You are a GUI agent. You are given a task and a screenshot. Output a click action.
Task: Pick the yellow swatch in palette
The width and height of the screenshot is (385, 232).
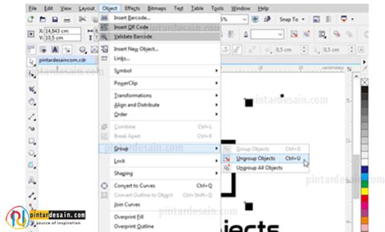[x=365, y=191]
